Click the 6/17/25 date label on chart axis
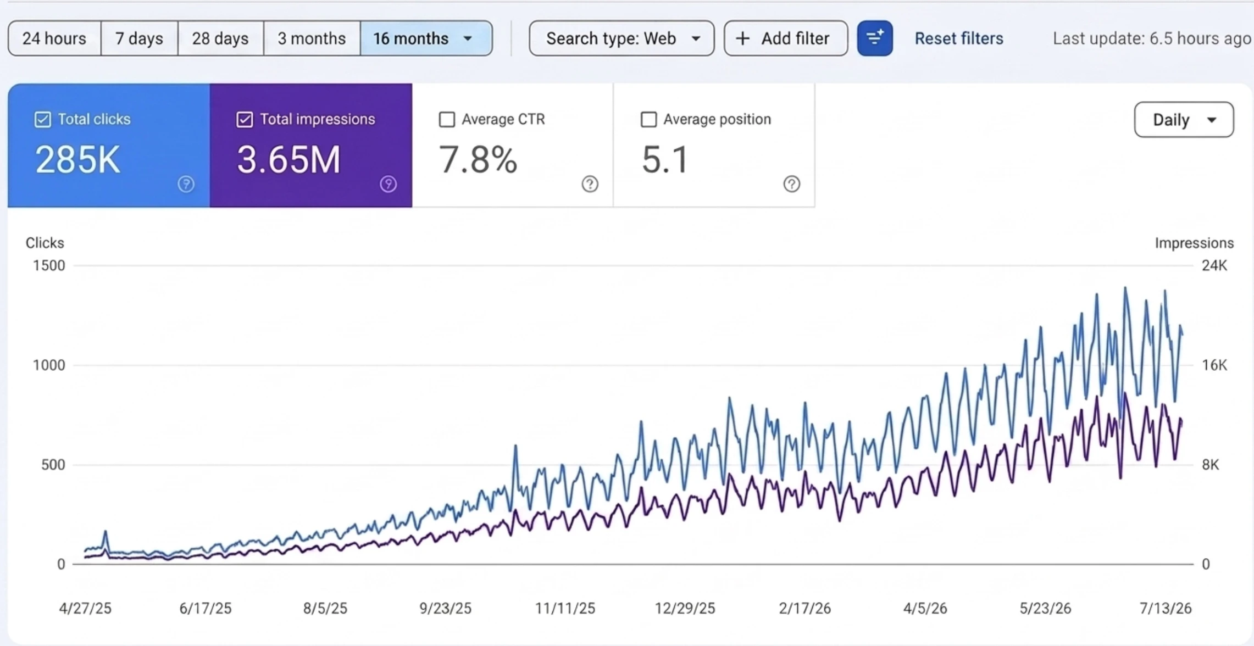The height and width of the screenshot is (646, 1254). coord(206,609)
